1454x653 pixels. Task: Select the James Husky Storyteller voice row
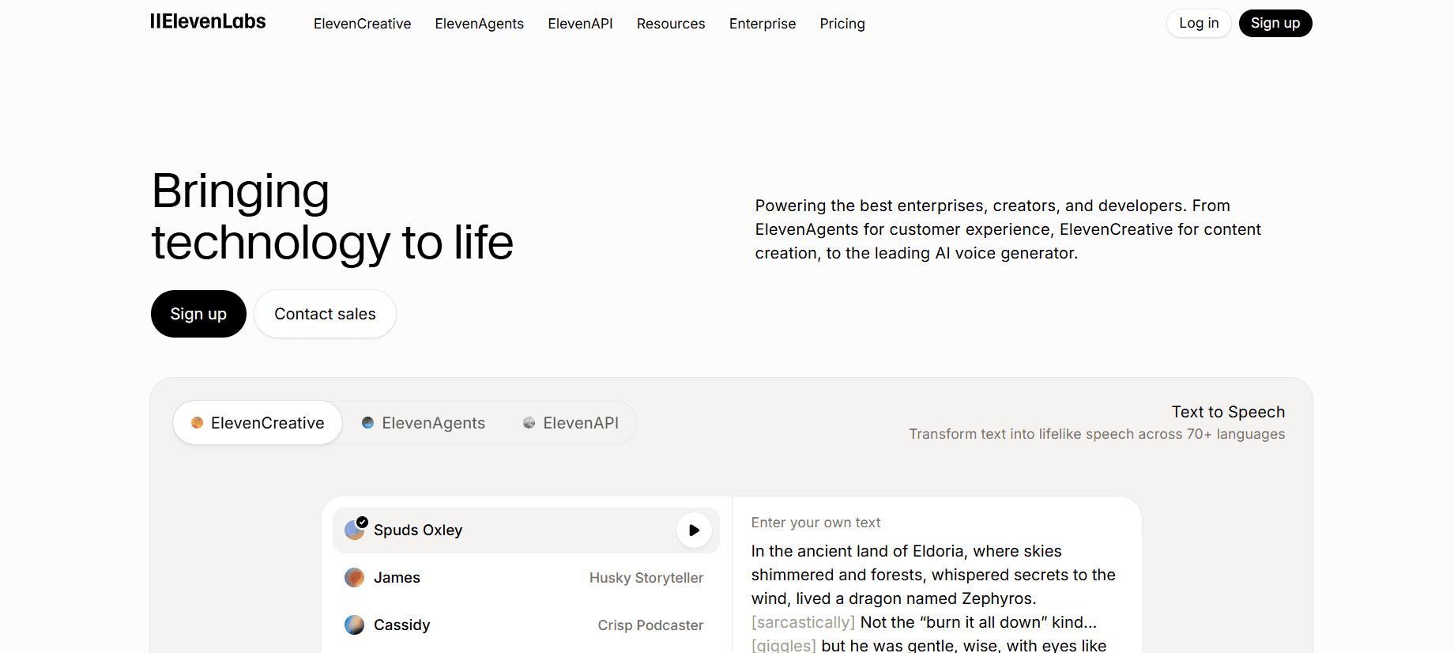coord(525,578)
